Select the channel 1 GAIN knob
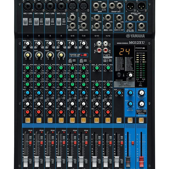 pyautogui.click(x=28, y=44)
